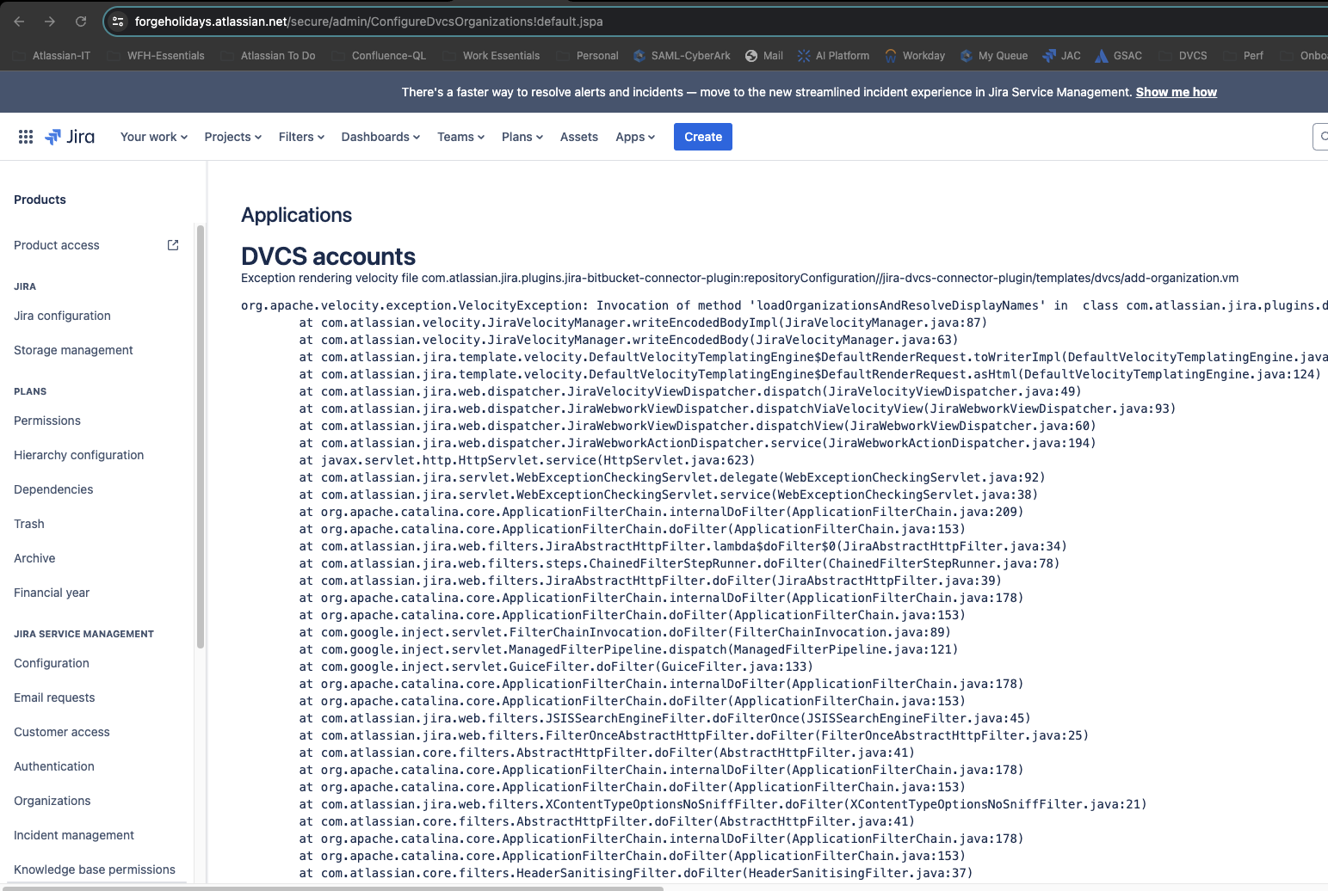Image resolution: width=1328 pixels, height=891 pixels.
Task: Click the browser forward arrow
Action: coord(50,22)
